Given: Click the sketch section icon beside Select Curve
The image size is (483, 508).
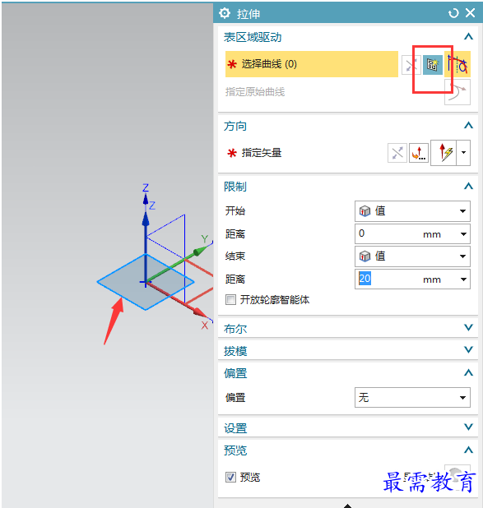Looking at the screenshot, I should point(433,65).
